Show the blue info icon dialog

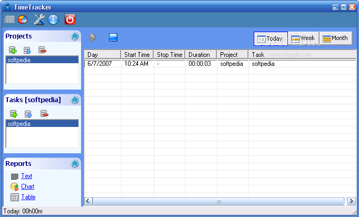[x=53, y=19]
